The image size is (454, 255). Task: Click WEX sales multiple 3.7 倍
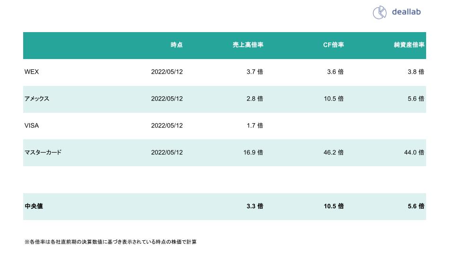coord(255,72)
